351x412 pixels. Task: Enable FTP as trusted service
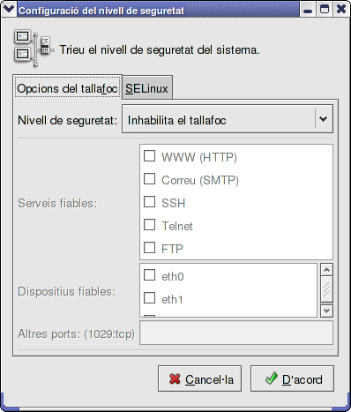(149, 248)
